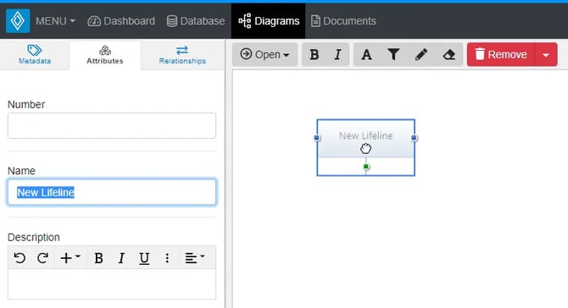The height and width of the screenshot is (308, 568).
Task: Open more options vertical dots
Action: click(167, 258)
